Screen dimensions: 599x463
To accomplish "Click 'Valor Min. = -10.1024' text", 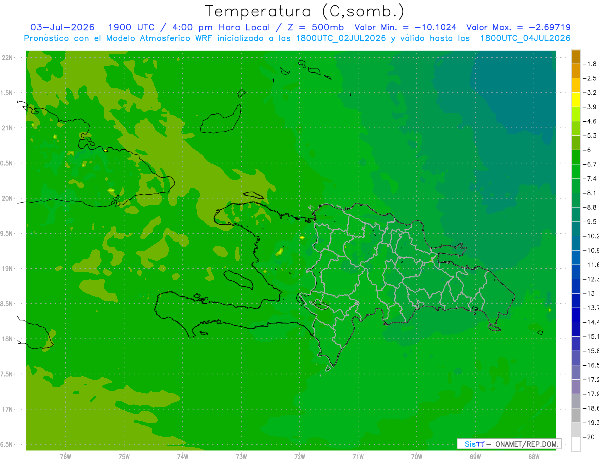I will 405,27.
